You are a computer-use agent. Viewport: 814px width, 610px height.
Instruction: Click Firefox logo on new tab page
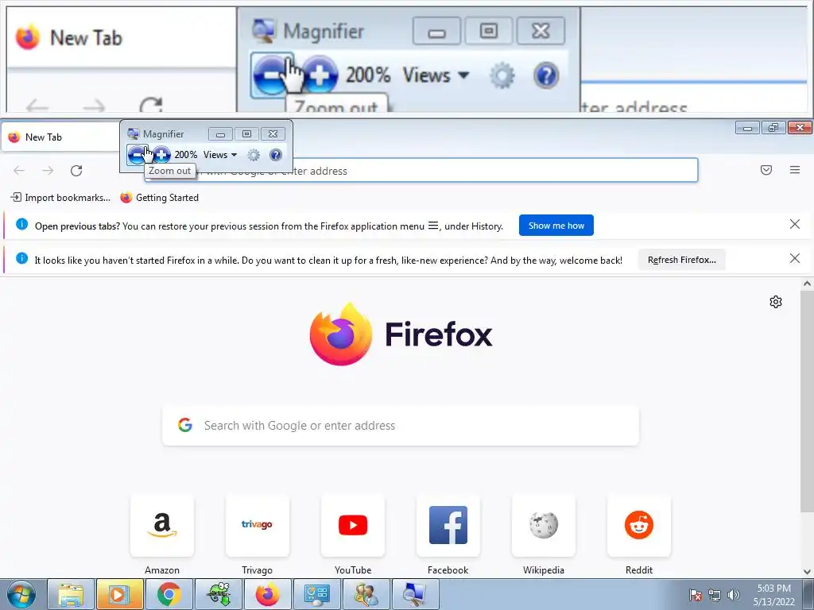(x=401, y=334)
